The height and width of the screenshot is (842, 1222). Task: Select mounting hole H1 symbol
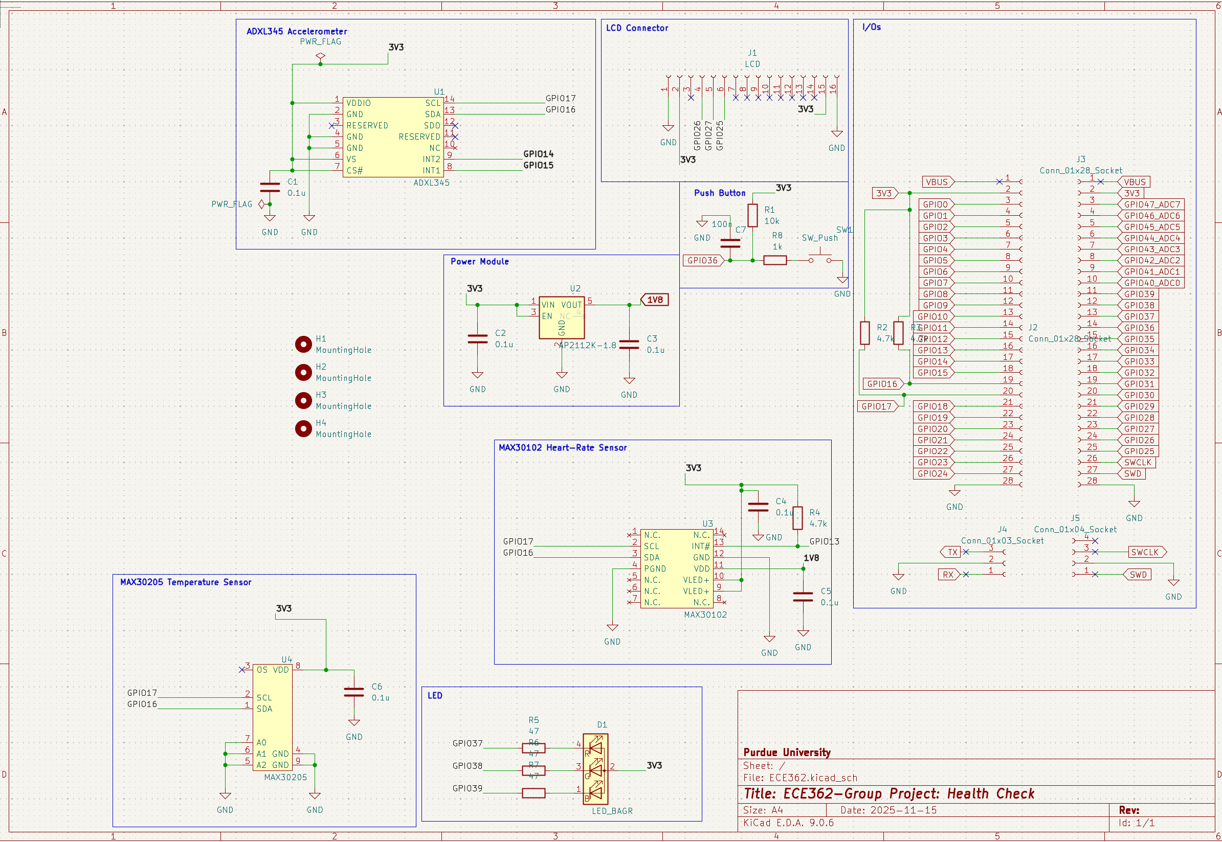click(x=303, y=344)
